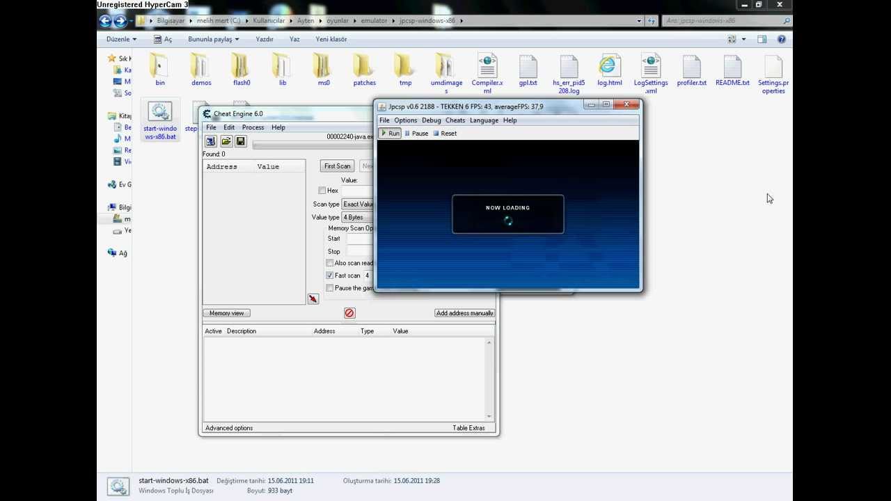891x501 pixels.
Task: Select the hs_err_pid5208.log file
Action: click(569, 73)
